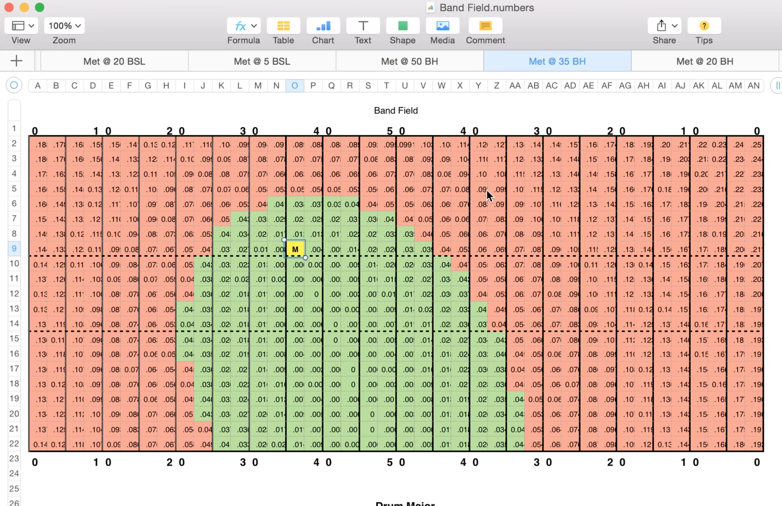Switch to the Met @ 50 BH tab

409,61
